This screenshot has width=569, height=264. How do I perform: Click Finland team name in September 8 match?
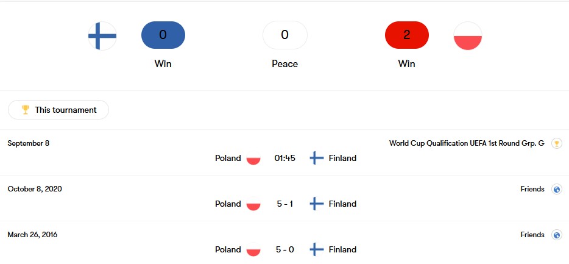pos(342,158)
